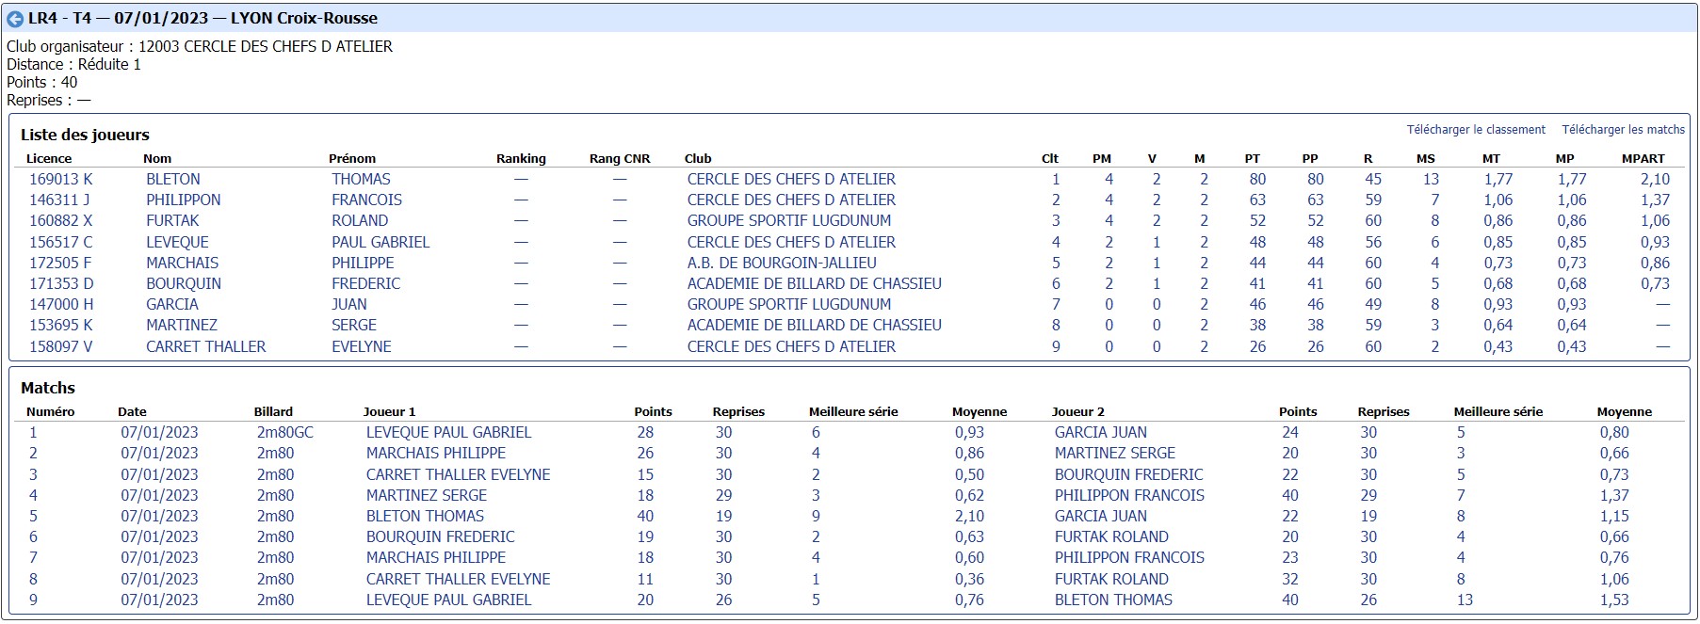Viewport: 1700px width, 624px height.
Task: Click the Ranking column header
Action: 521,158
